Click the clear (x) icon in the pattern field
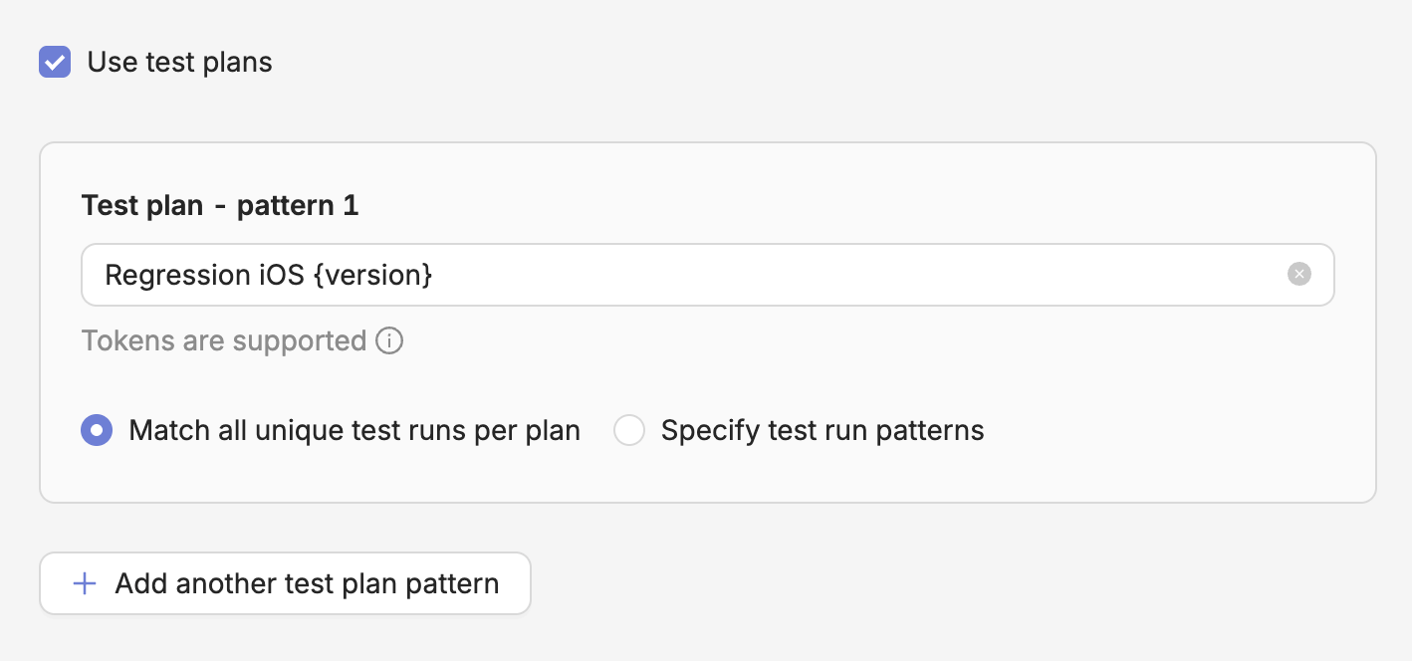This screenshot has height=661, width=1412. pyautogui.click(x=1299, y=274)
